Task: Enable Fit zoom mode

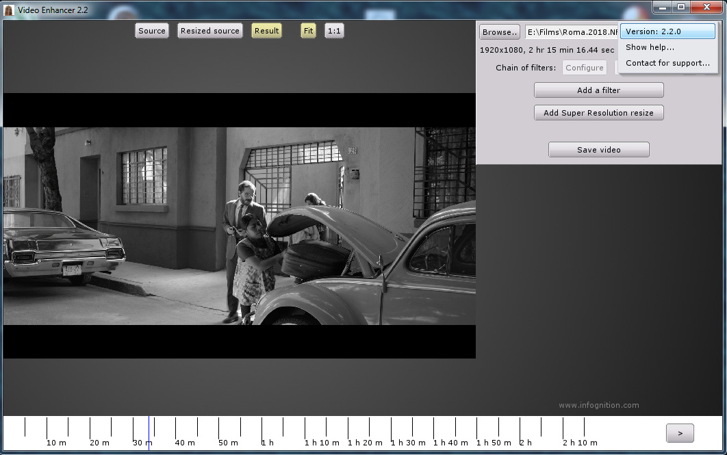Action: tap(308, 31)
